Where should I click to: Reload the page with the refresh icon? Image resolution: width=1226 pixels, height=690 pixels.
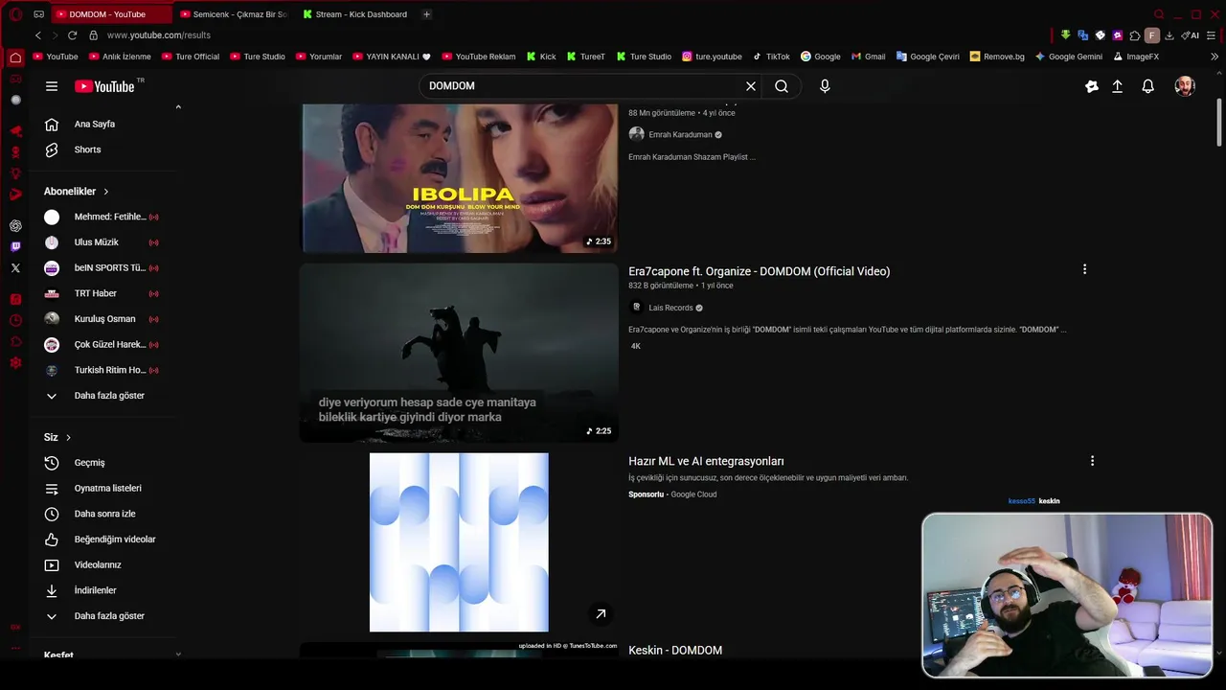(x=72, y=35)
